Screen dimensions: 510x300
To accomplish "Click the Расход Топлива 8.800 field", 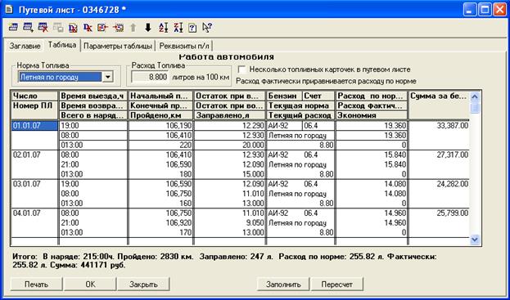I will pos(149,78).
